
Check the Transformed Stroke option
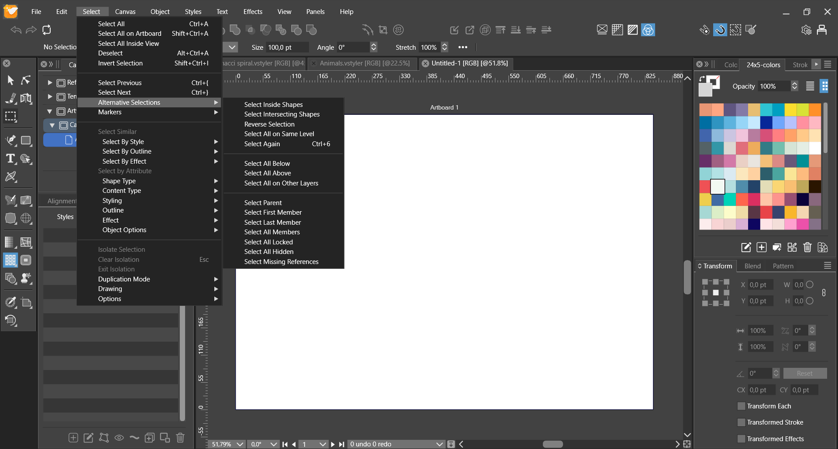point(741,422)
